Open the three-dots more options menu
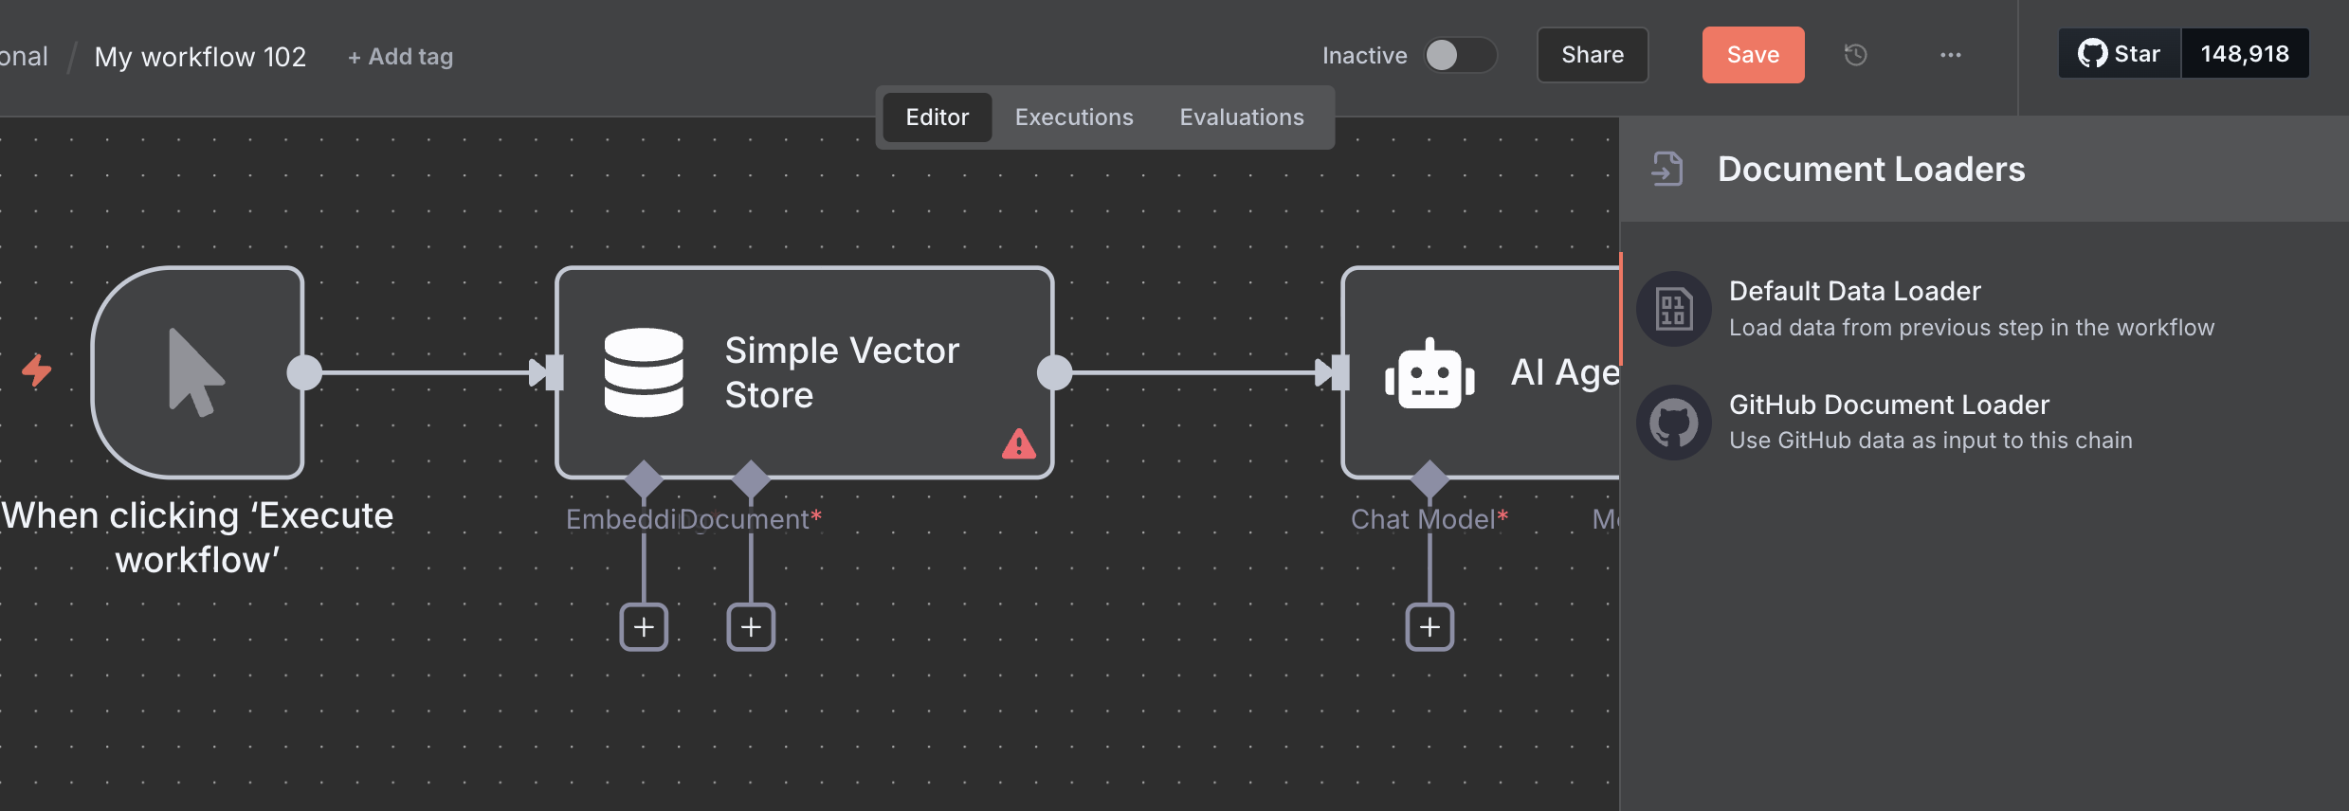 coord(1950,55)
